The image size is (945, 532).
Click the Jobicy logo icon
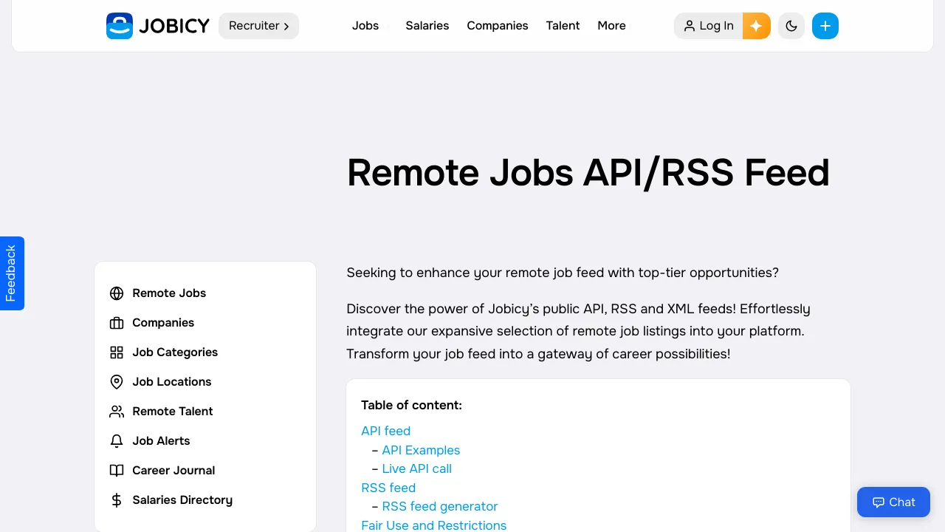tap(120, 26)
